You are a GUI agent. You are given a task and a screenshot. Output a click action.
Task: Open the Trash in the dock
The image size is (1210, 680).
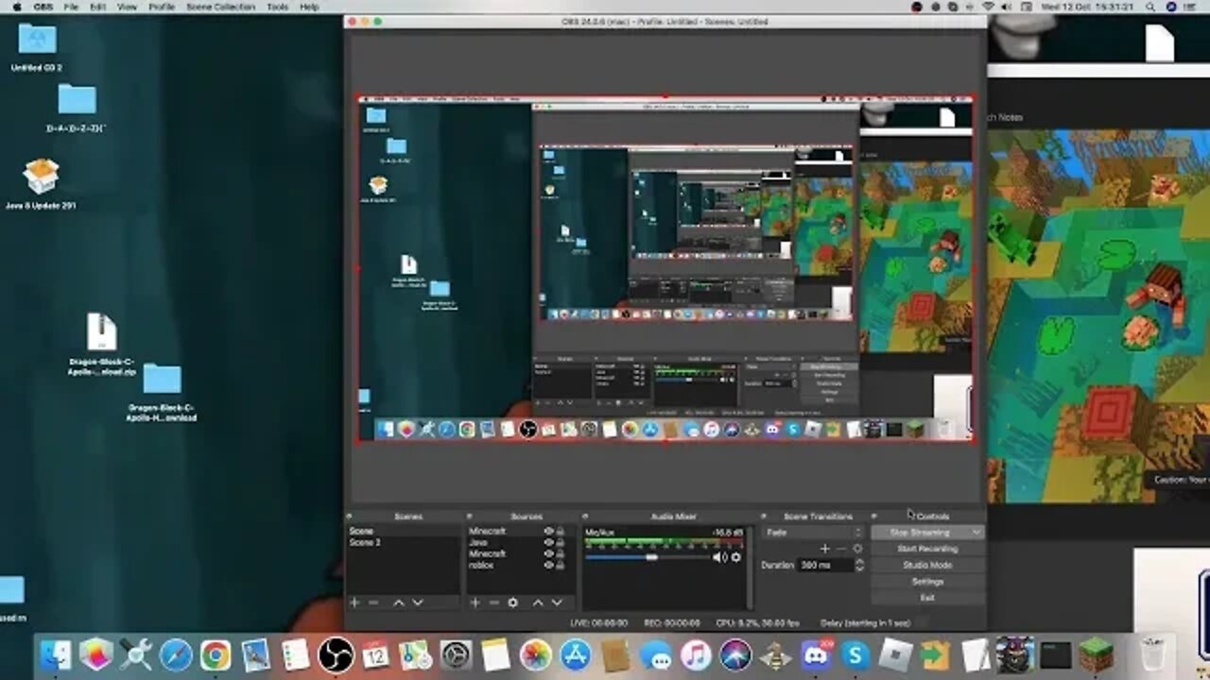(1154, 654)
